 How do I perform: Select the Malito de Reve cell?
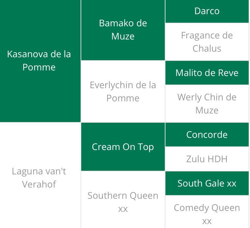(207, 73)
